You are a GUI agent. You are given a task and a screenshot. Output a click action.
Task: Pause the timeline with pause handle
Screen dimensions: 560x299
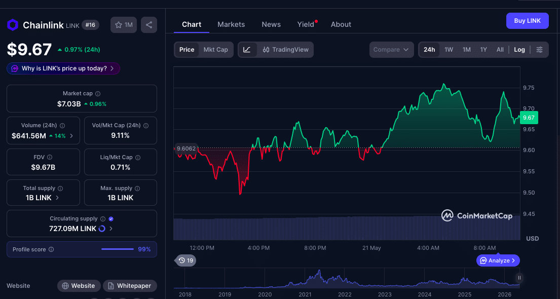519,278
